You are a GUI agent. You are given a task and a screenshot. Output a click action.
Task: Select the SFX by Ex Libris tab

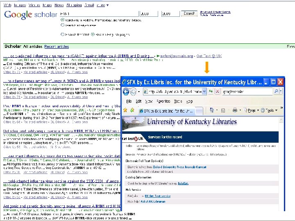click(167, 111)
